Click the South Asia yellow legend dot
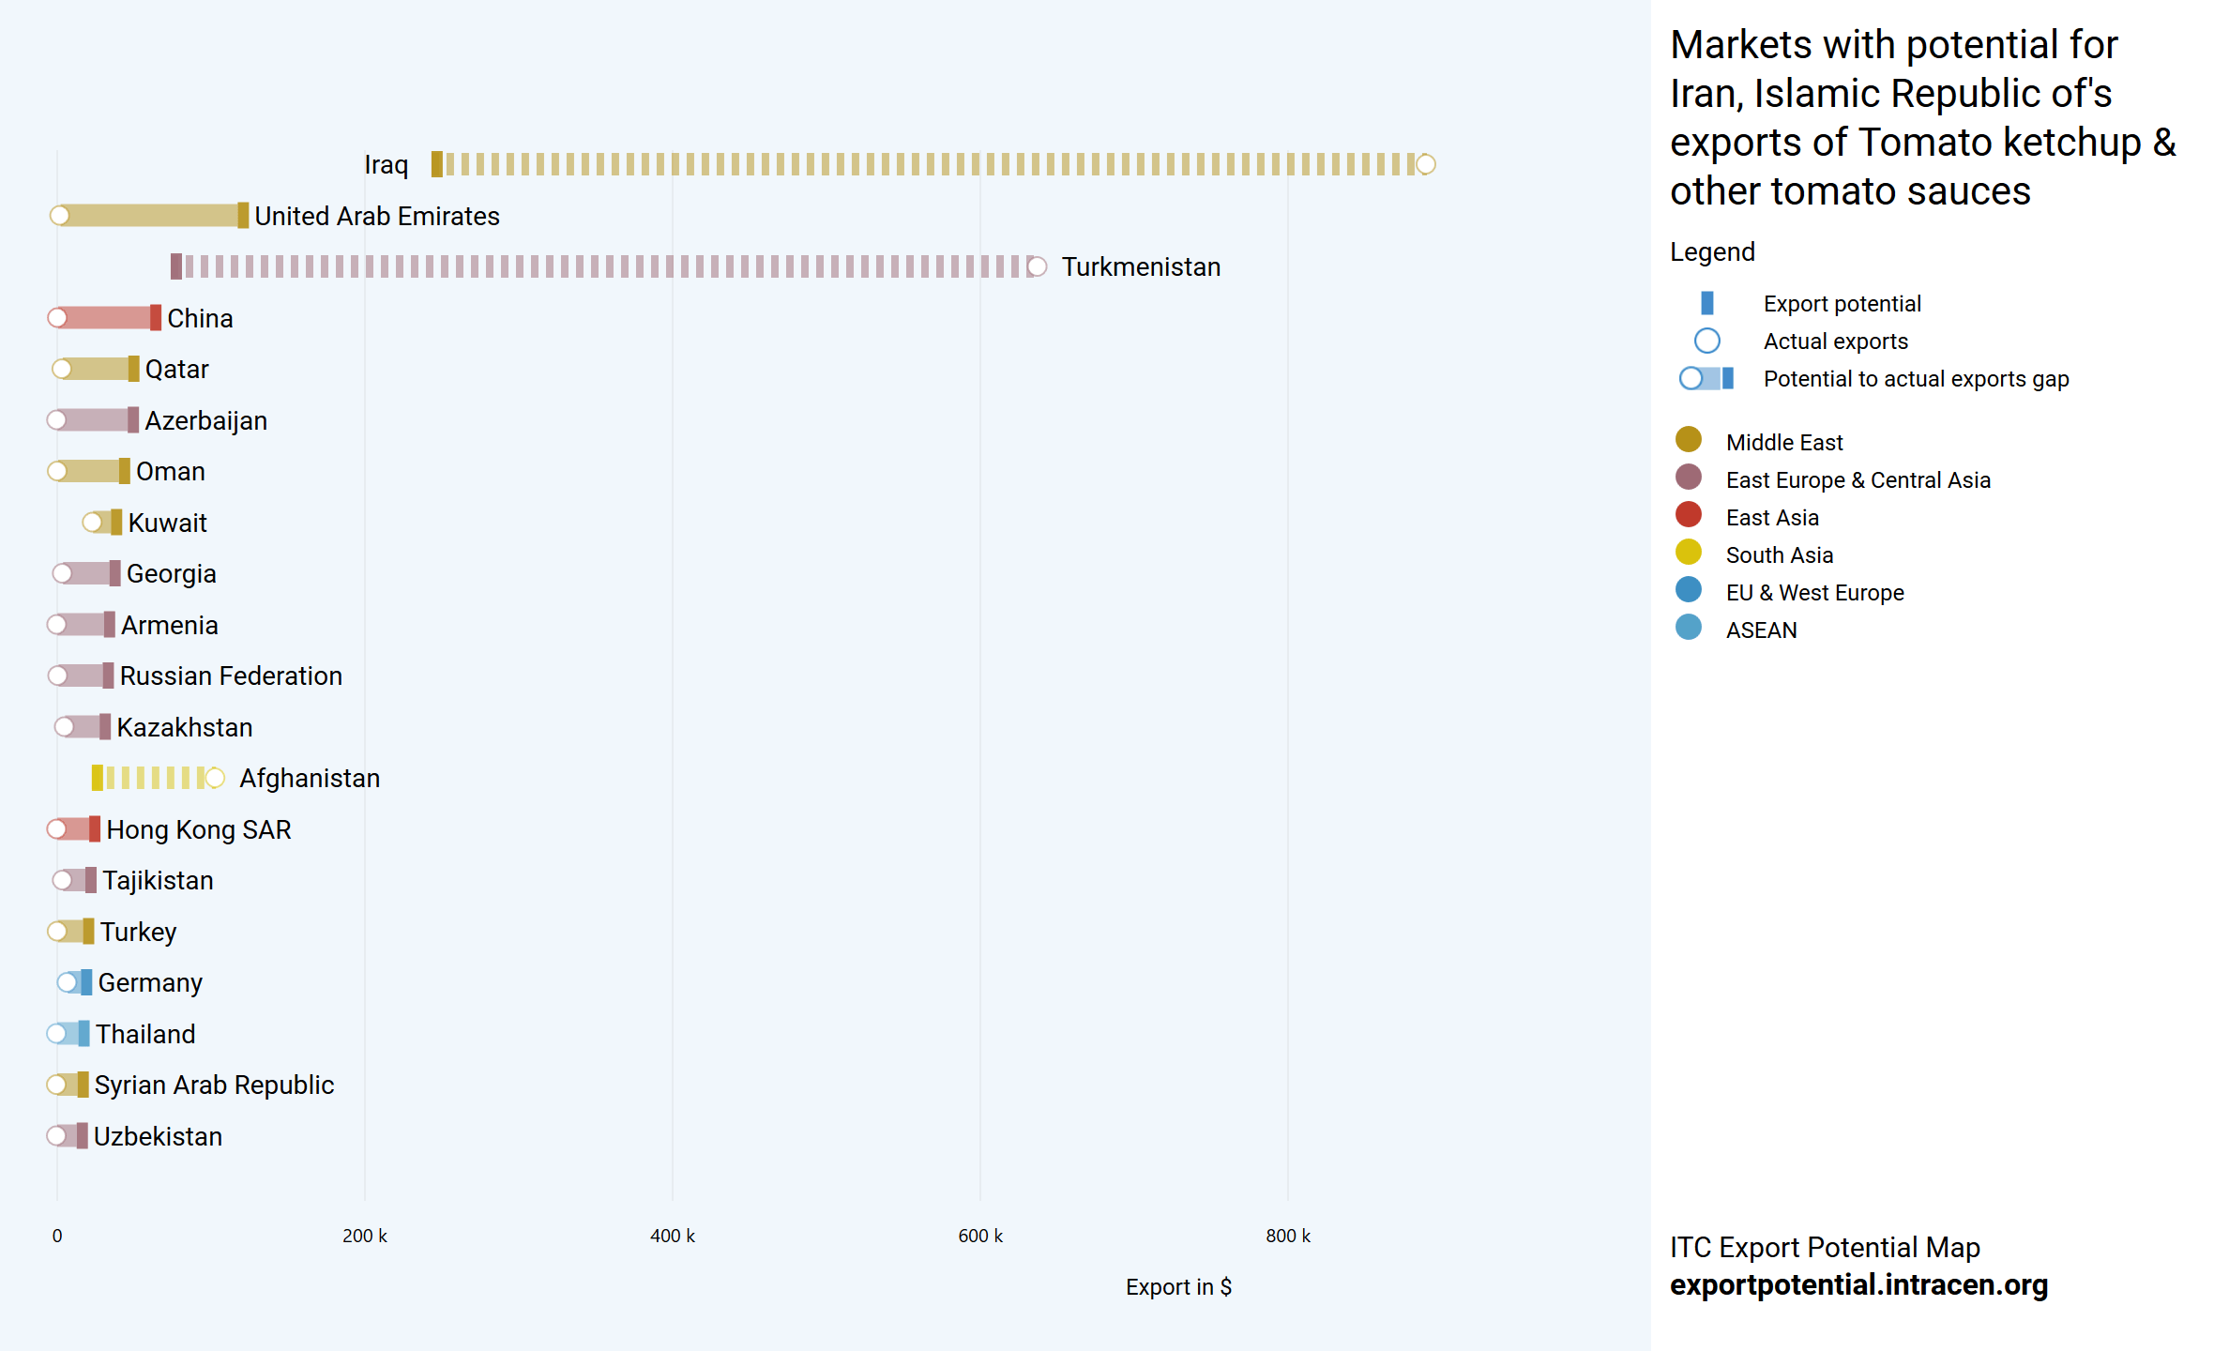Viewport: 2214px width, 1351px height. [1688, 553]
